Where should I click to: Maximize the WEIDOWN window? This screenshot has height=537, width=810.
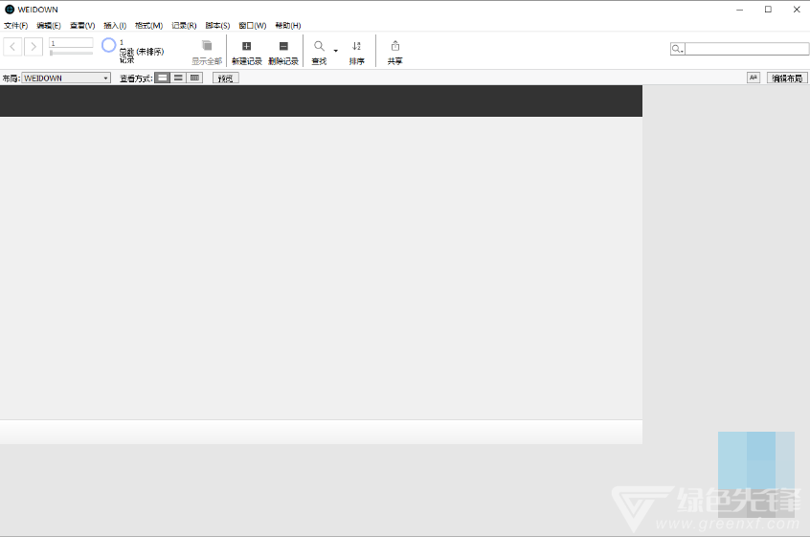pos(768,10)
